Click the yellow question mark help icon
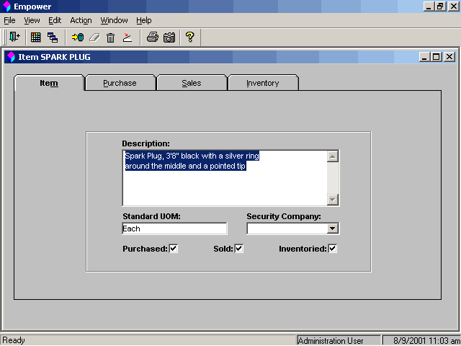The image size is (461, 346). tap(190, 37)
